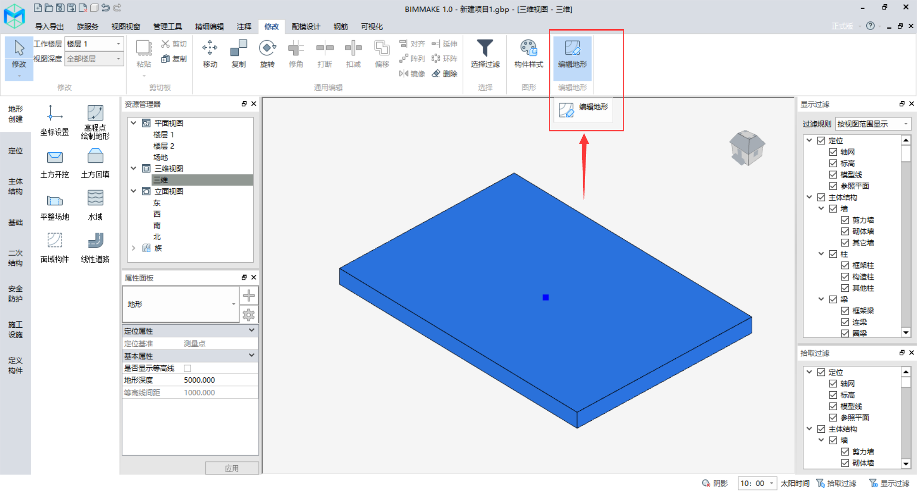Uncheck 连梁 in 显示过滤 panel
Screen dimensions: 917x491
(845, 322)
